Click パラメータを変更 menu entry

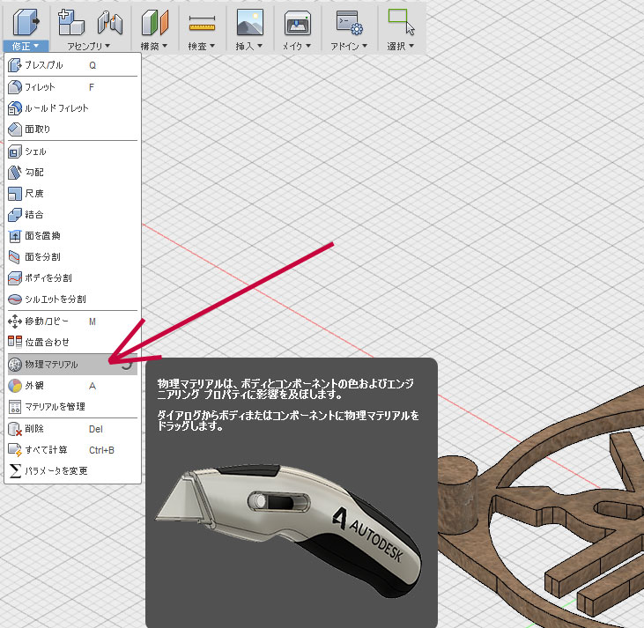[x=56, y=470]
